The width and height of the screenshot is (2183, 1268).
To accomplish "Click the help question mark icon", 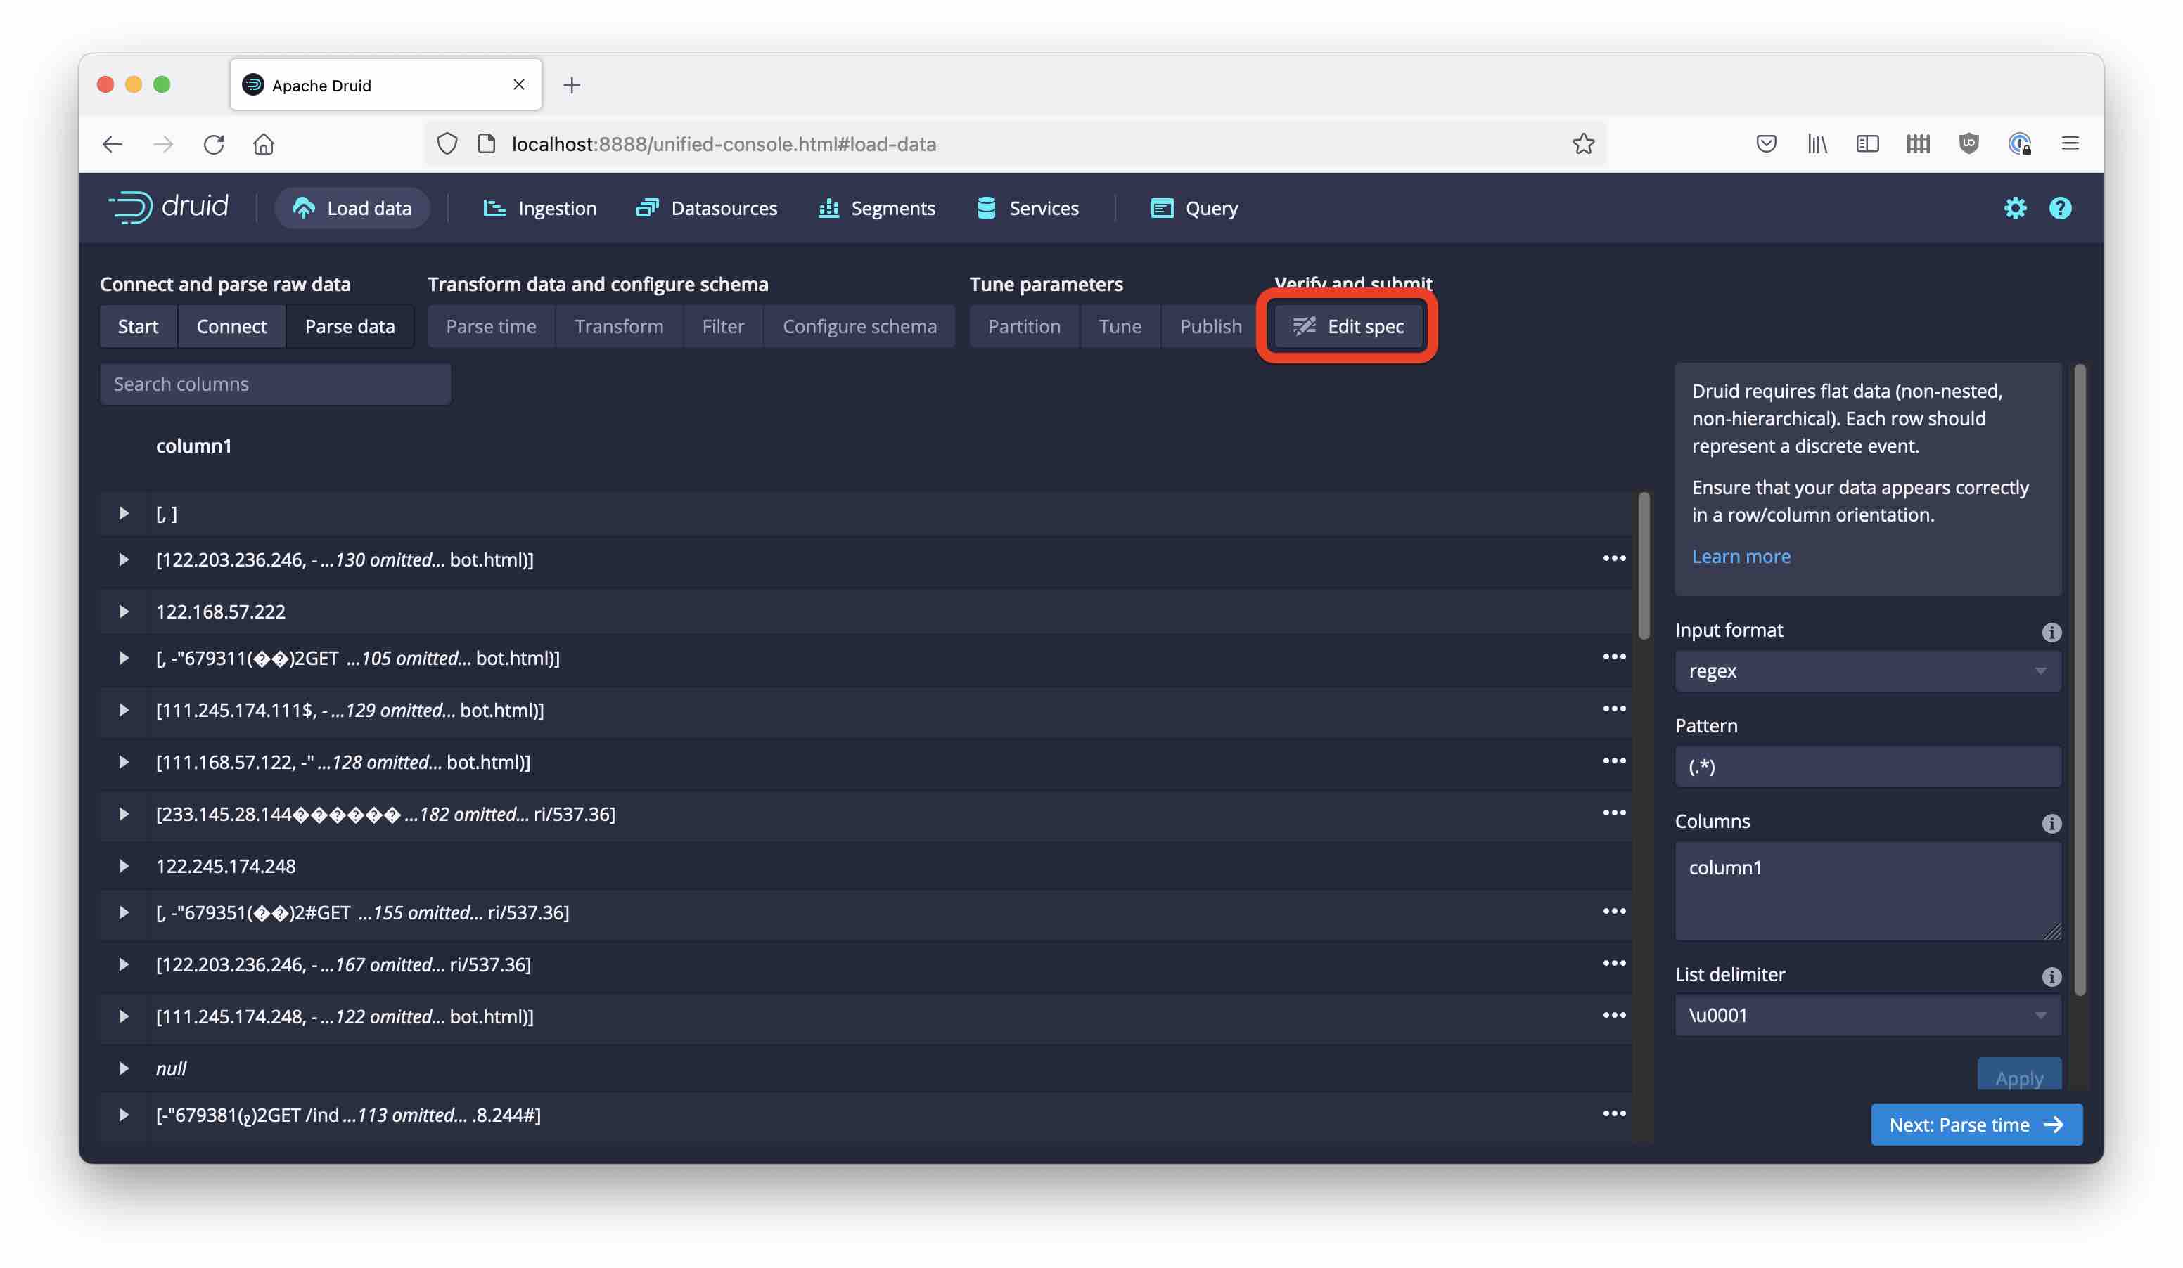I will pyautogui.click(x=2059, y=209).
